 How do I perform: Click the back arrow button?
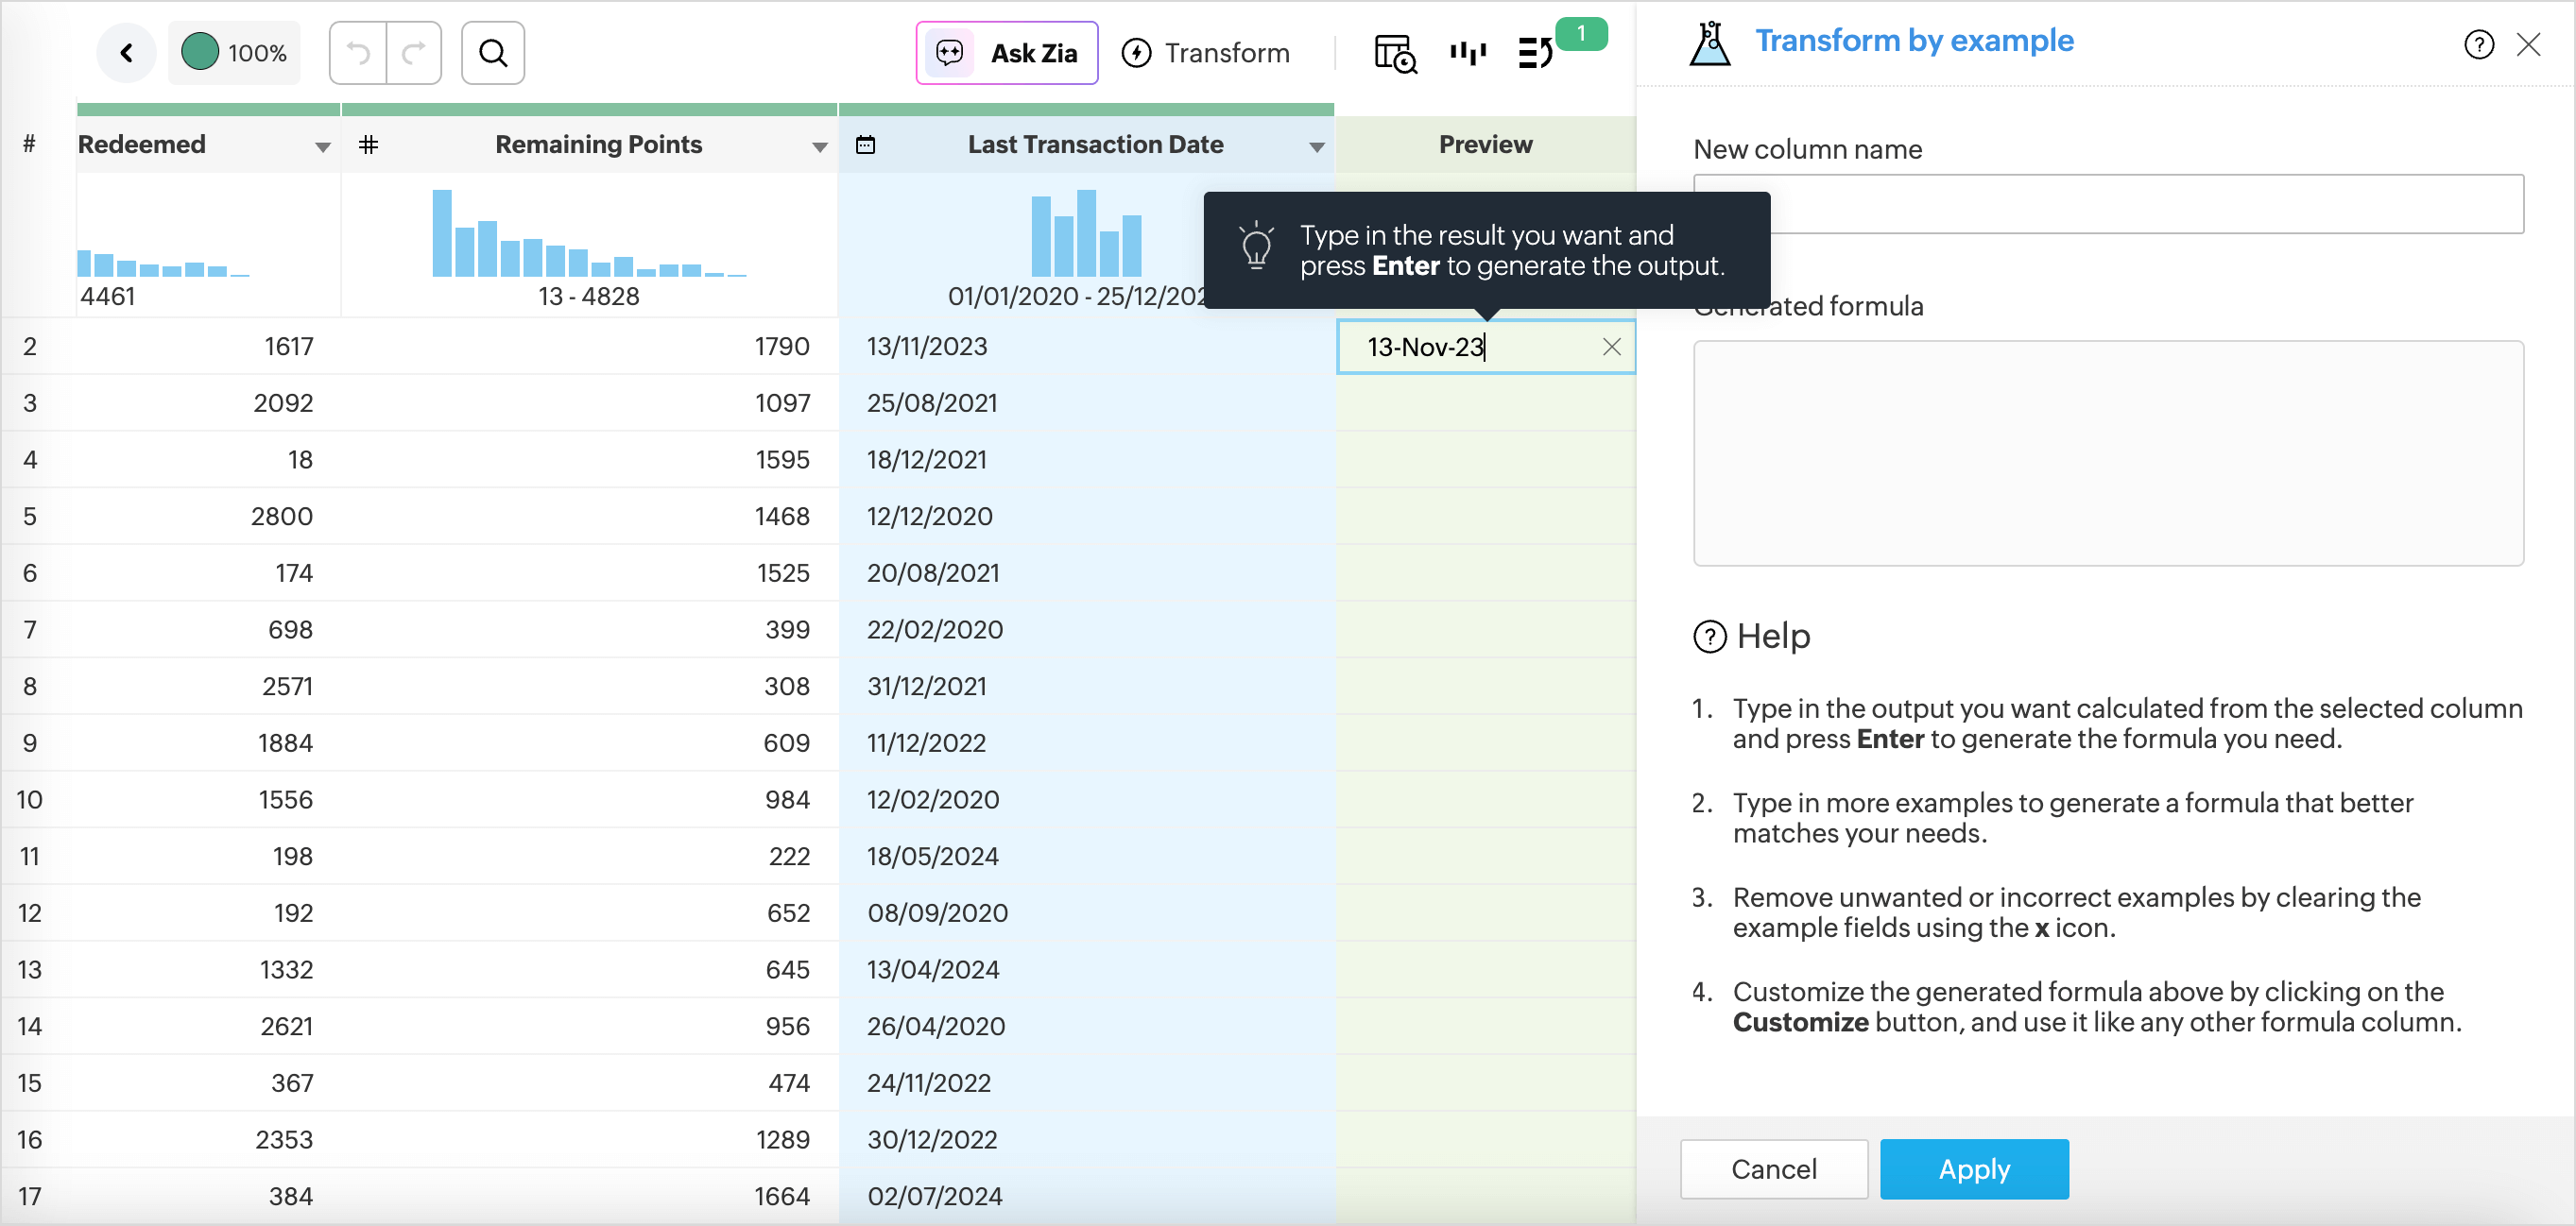point(126,53)
